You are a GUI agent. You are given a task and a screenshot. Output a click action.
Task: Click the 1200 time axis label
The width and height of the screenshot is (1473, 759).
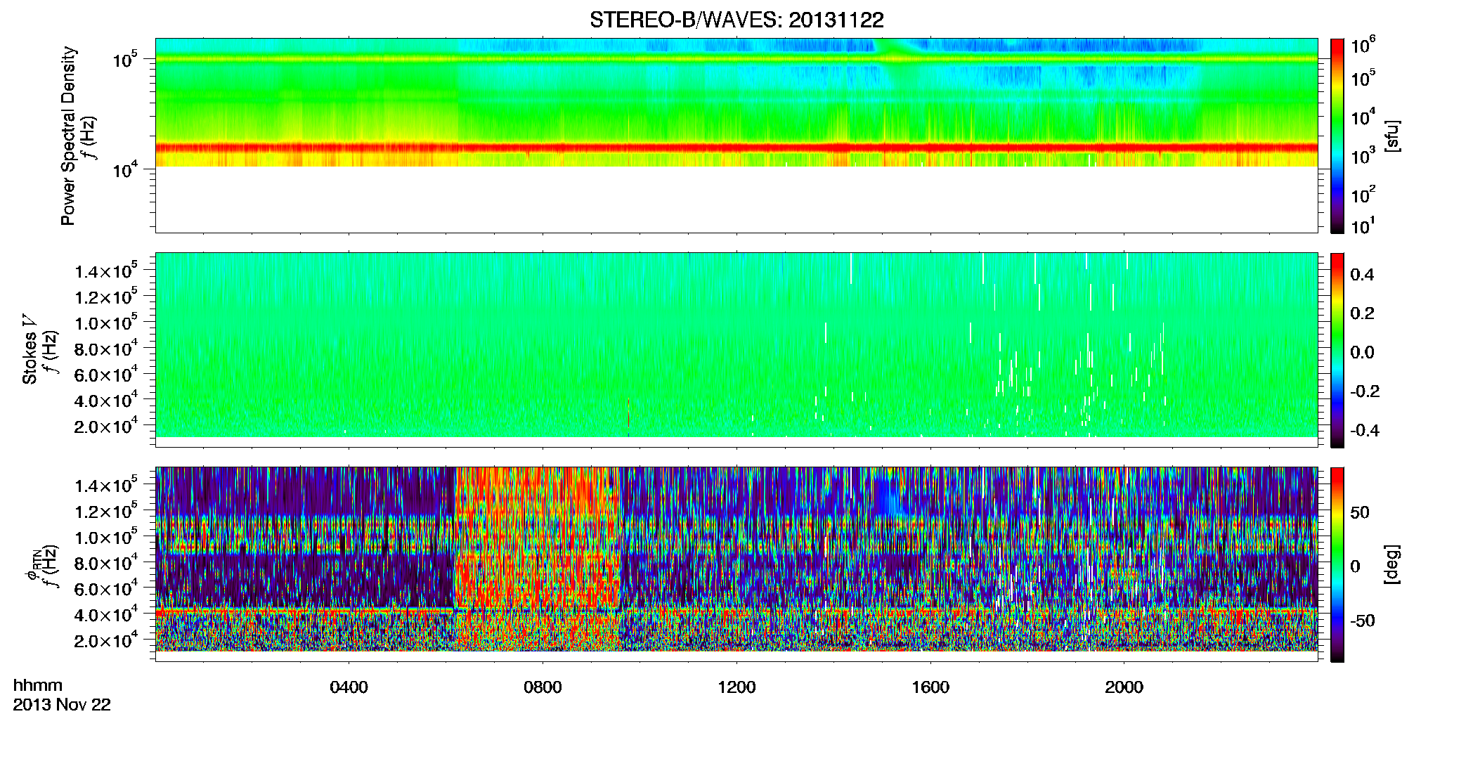click(736, 687)
